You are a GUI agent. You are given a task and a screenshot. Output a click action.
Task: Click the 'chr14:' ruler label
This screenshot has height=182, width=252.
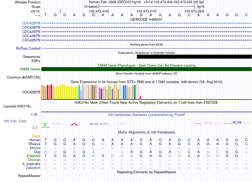[35, 11]
